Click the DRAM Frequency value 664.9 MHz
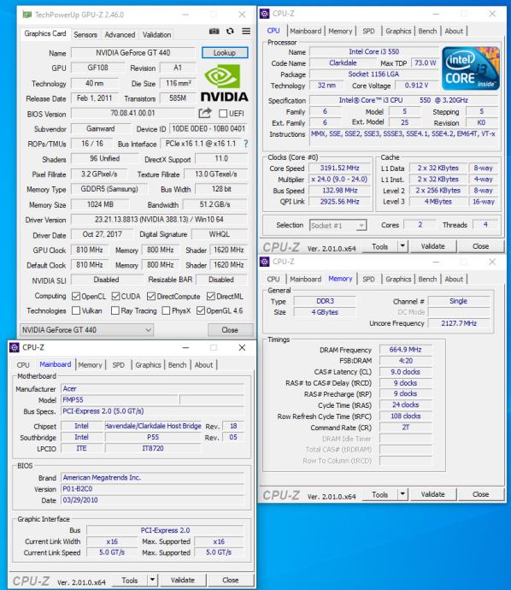This screenshot has height=590, width=511. pyautogui.click(x=405, y=350)
